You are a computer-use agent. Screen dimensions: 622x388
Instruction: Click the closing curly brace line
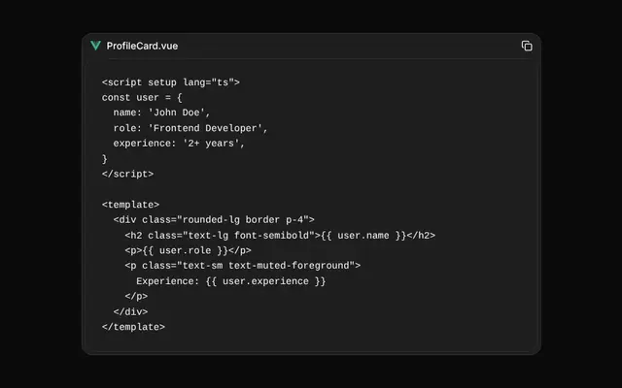tap(105, 159)
